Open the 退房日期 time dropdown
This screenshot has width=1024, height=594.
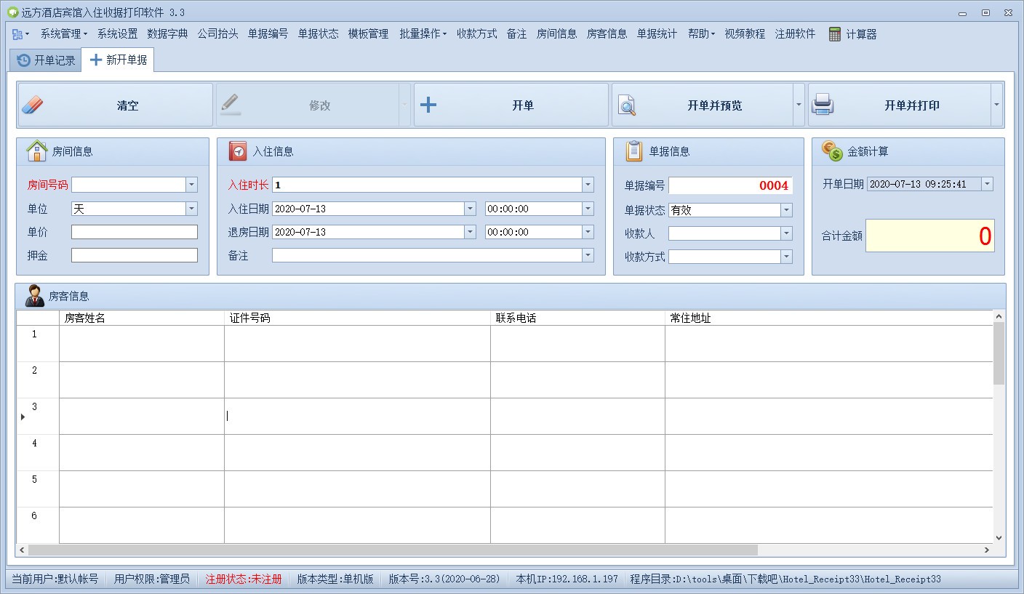click(x=588, y=232)
